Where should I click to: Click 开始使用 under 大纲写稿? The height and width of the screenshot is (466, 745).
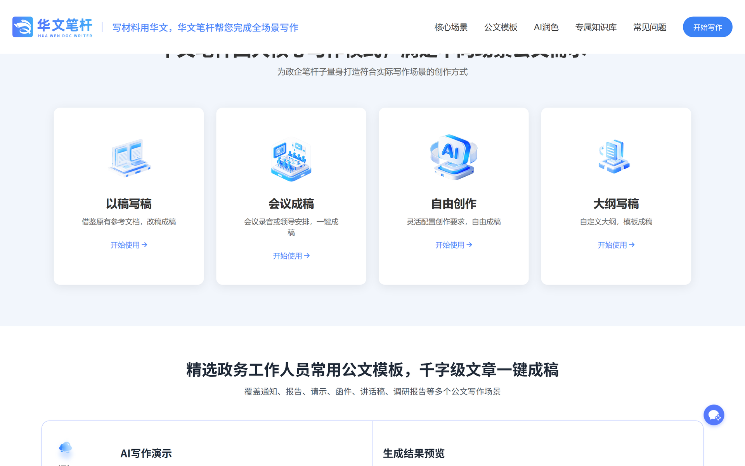click(616, 245)
